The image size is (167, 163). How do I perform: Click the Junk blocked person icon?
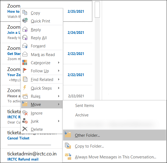click(25, 121)
